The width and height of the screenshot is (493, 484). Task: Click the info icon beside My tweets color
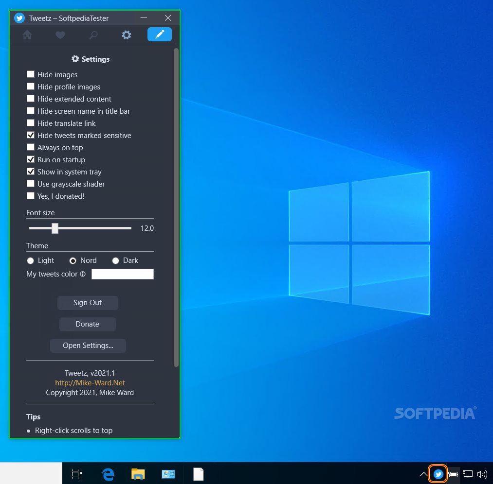coord(83,274)
